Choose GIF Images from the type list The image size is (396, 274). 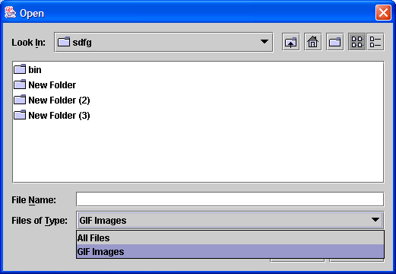tap(230, 252)
